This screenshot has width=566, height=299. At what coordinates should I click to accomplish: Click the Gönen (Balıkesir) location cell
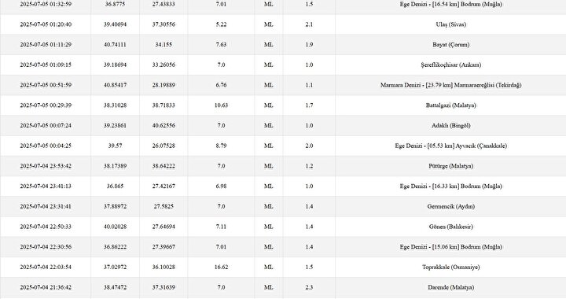tap(450, 227)
